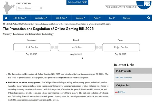Click the PRS Products section header

point(133,71)
